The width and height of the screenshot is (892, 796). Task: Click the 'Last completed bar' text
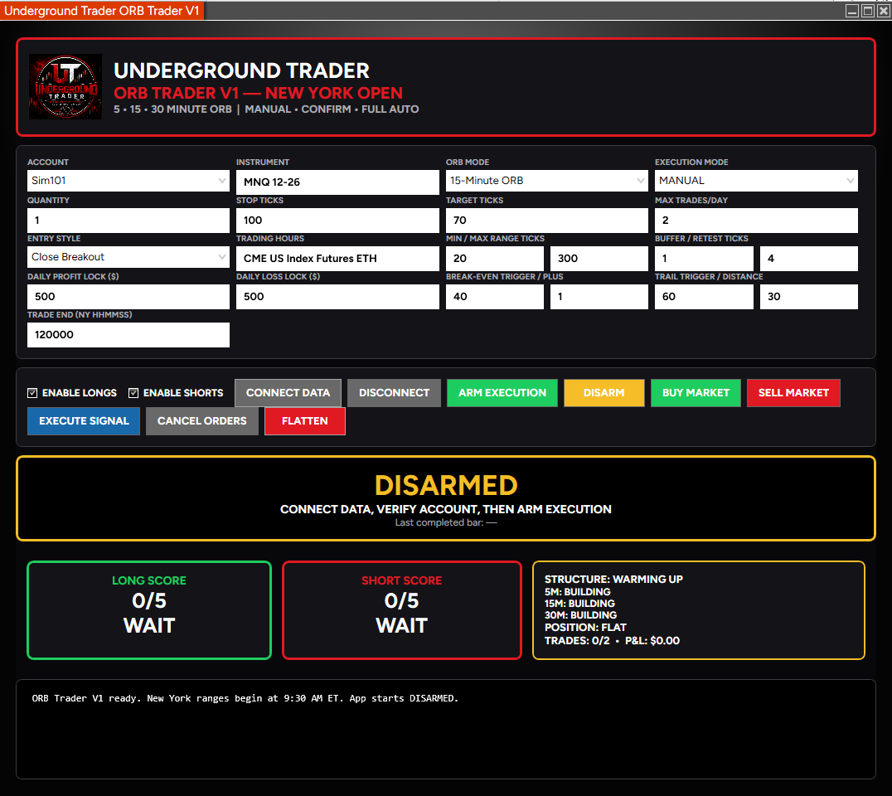click(x=446, y=523)
